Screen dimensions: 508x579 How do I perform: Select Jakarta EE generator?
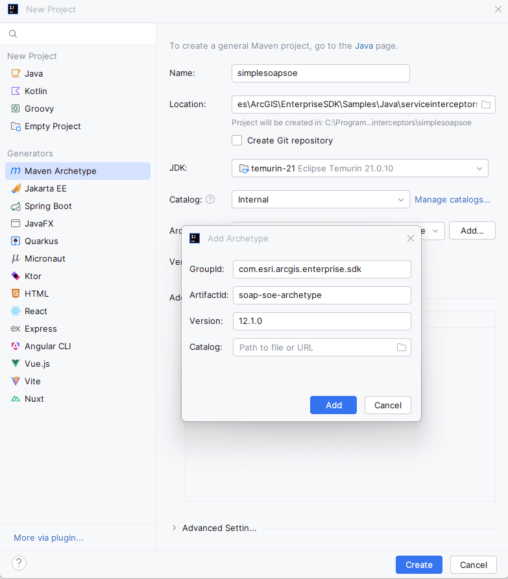[x=78, y=188]
